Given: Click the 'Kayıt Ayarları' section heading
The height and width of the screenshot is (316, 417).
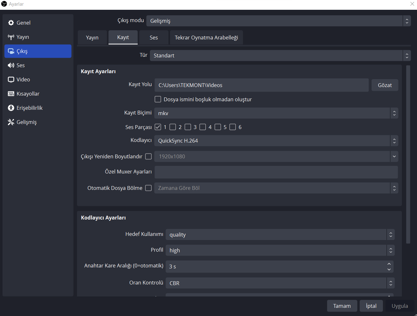Looking at the screenshot, I should (98, 71).
